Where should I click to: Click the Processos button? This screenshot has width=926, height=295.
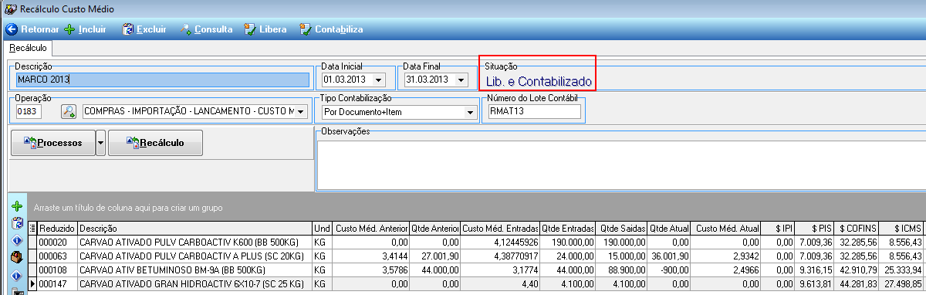click(53, 143)
